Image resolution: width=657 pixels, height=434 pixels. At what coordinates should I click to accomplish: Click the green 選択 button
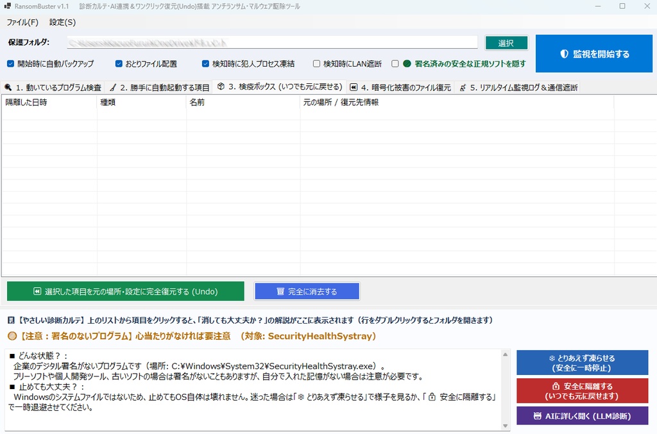pos(506,43)
